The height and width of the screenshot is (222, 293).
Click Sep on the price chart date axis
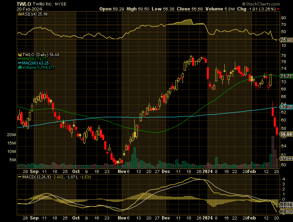click(x=34, y=171)
